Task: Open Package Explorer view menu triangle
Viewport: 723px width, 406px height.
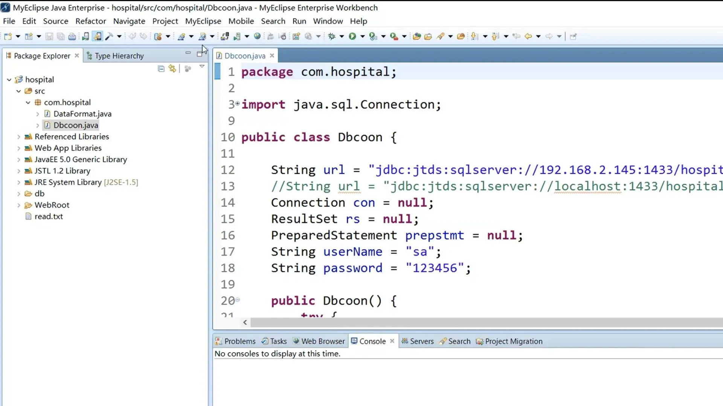Action: 202,67
